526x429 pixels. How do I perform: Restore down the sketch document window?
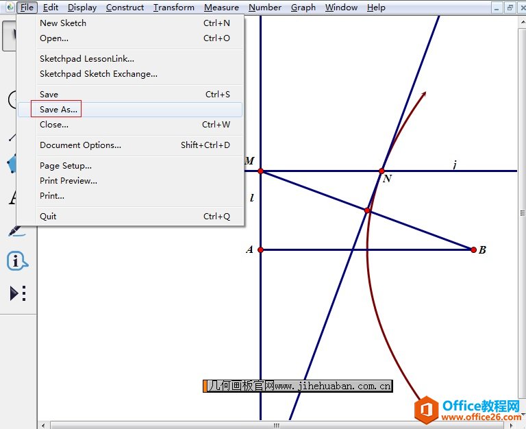(x=509, y=8)
